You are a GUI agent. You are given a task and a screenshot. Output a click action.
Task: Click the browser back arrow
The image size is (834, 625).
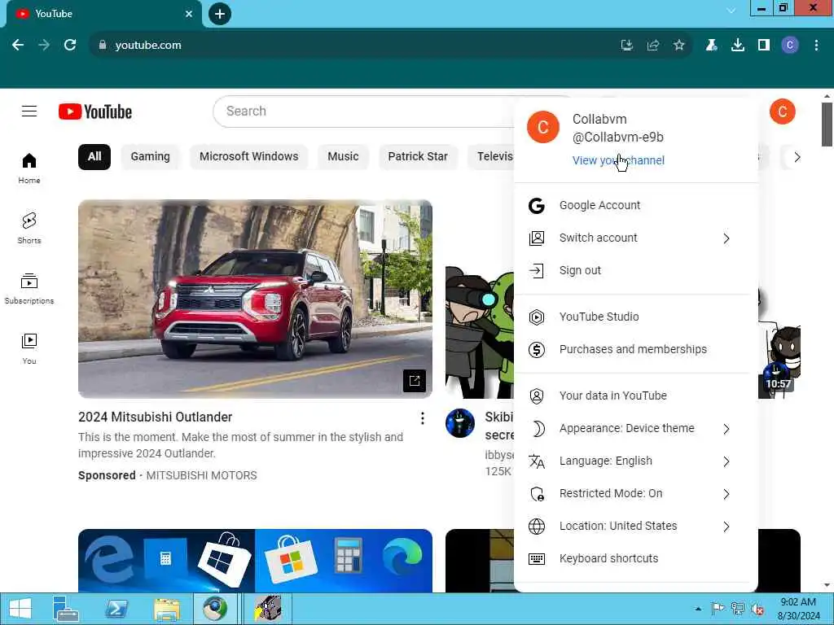18,46
